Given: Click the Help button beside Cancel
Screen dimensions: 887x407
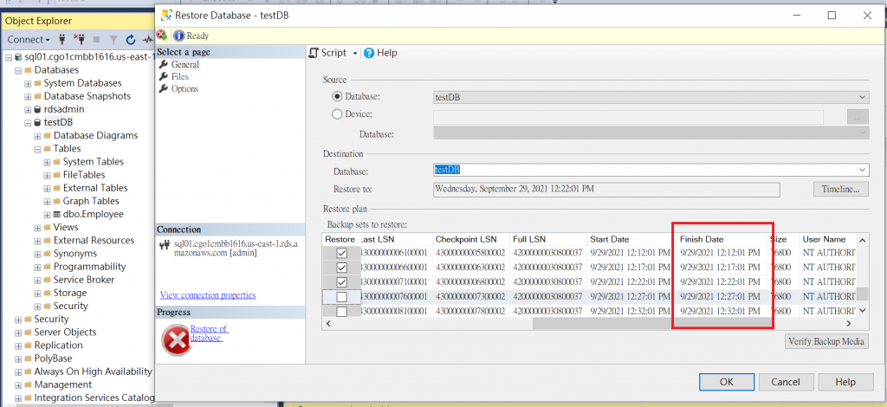Looking at the screenshot, I should pyautogui.click(x=845, y=382).
